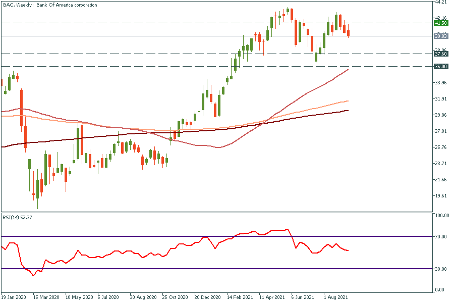454x303 pixels.
Task: Click the 36.00 support level label
Action: [x=441, y=67]
